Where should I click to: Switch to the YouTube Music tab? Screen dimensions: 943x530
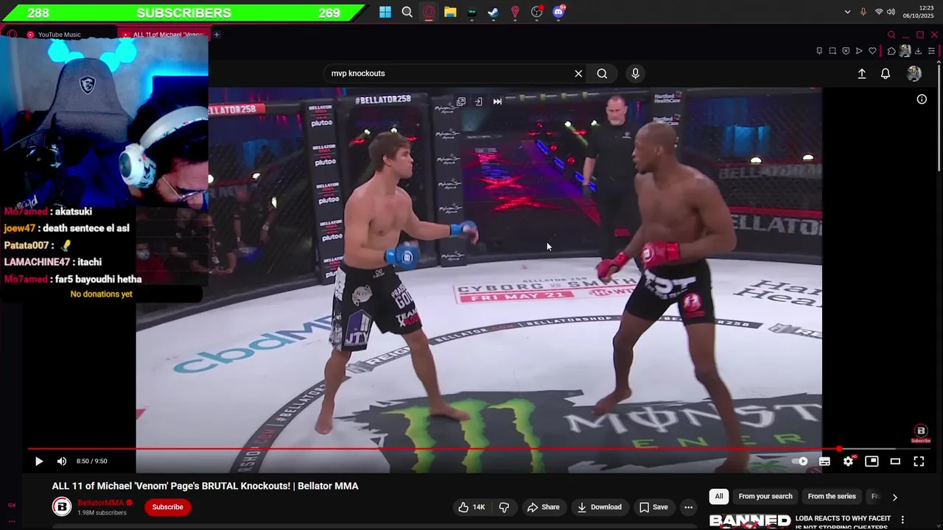tap(59, 35)
